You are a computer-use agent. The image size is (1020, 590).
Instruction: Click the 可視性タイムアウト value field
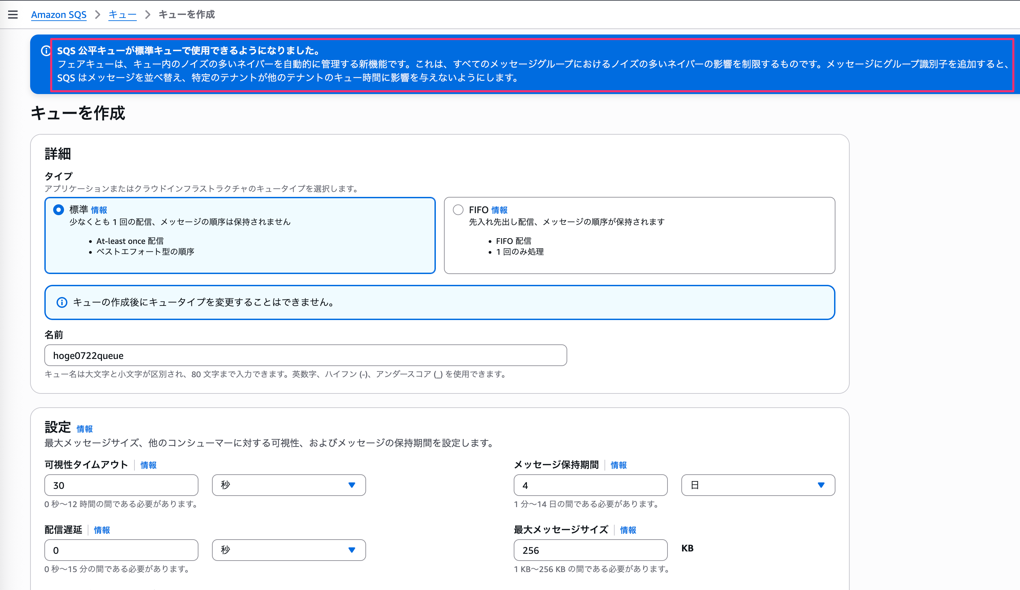122,485
